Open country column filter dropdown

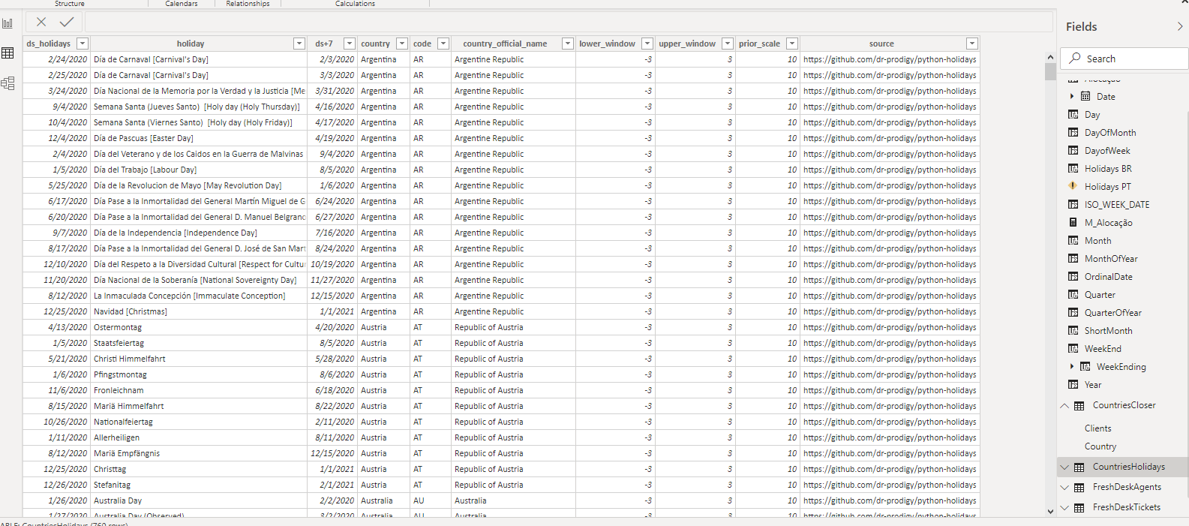coord(402,44)
